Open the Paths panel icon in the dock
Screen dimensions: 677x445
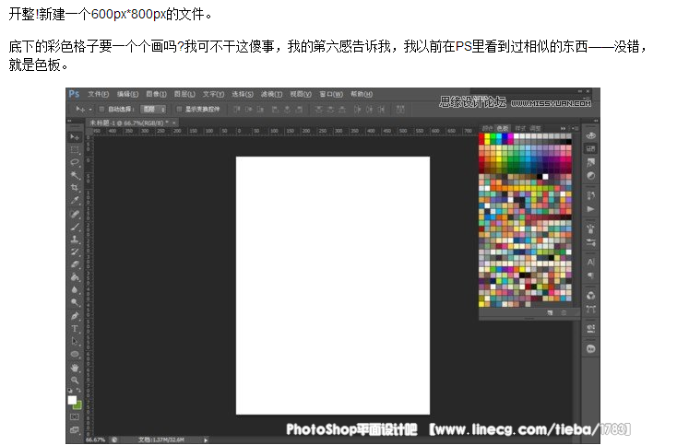click(x=590, y=310)
